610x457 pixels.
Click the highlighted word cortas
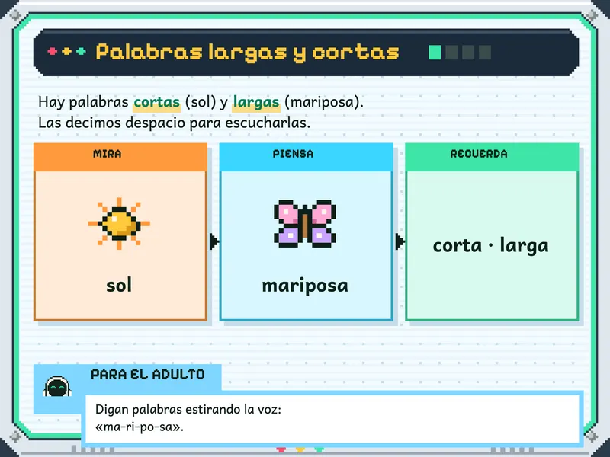pos(157,102)
